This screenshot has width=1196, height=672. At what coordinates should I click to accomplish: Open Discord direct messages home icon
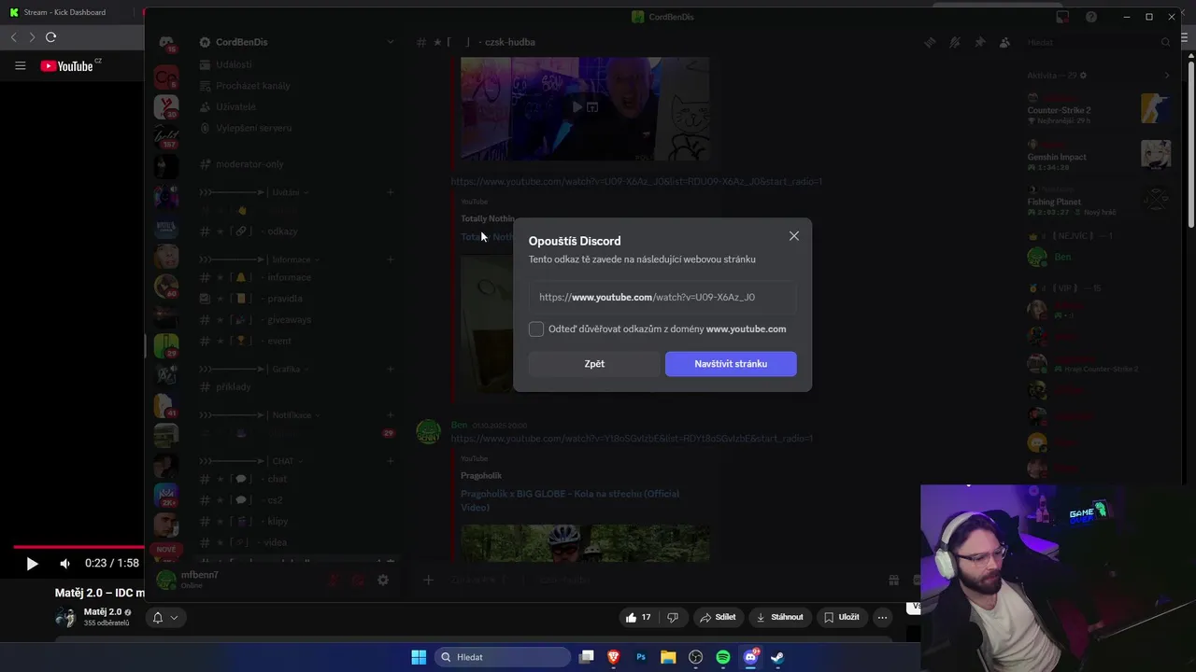(x=166, y=43)
